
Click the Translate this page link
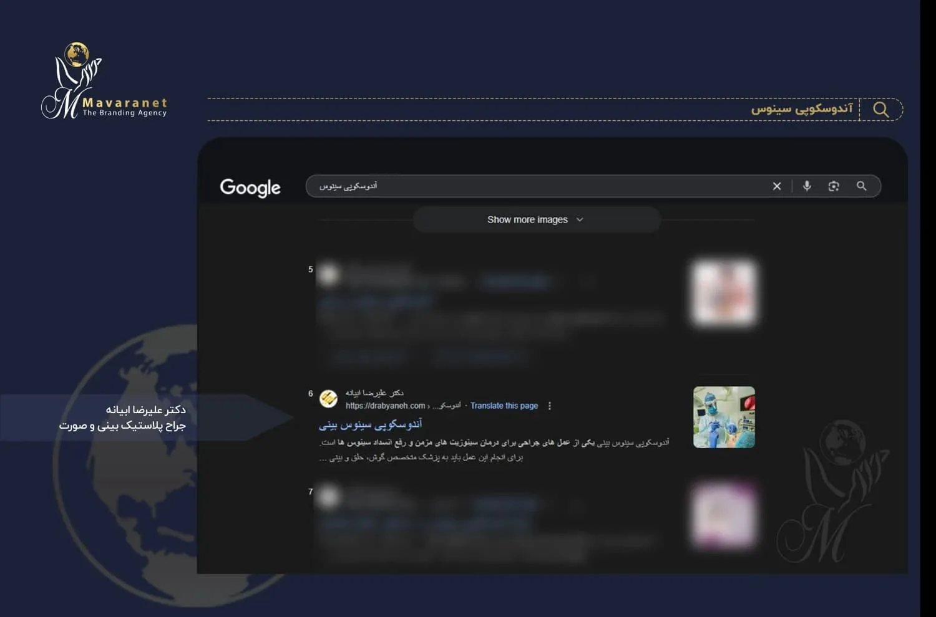(x=504, y=406)
